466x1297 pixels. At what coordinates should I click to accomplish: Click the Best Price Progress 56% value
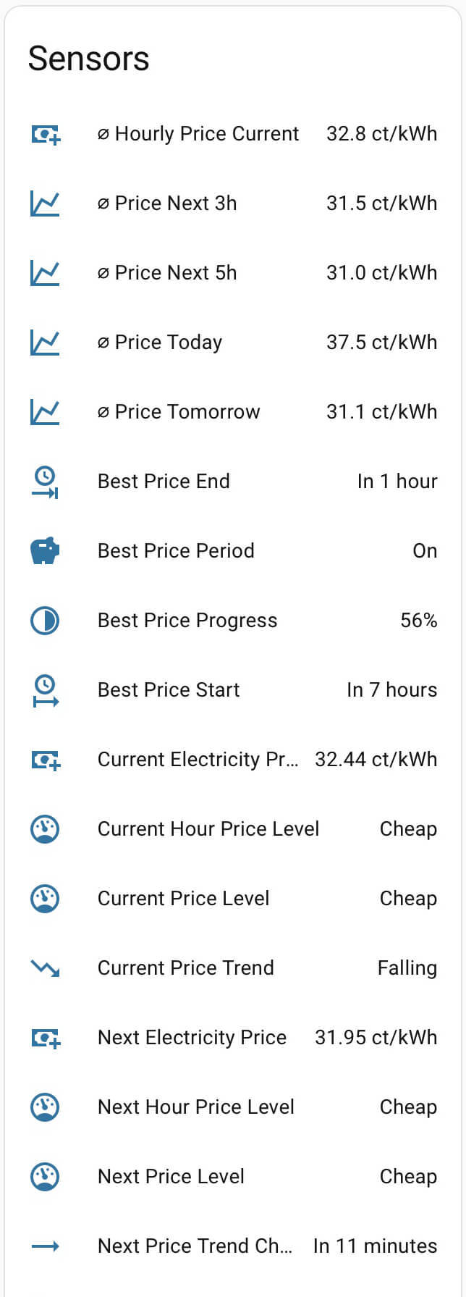click(418, 621)
